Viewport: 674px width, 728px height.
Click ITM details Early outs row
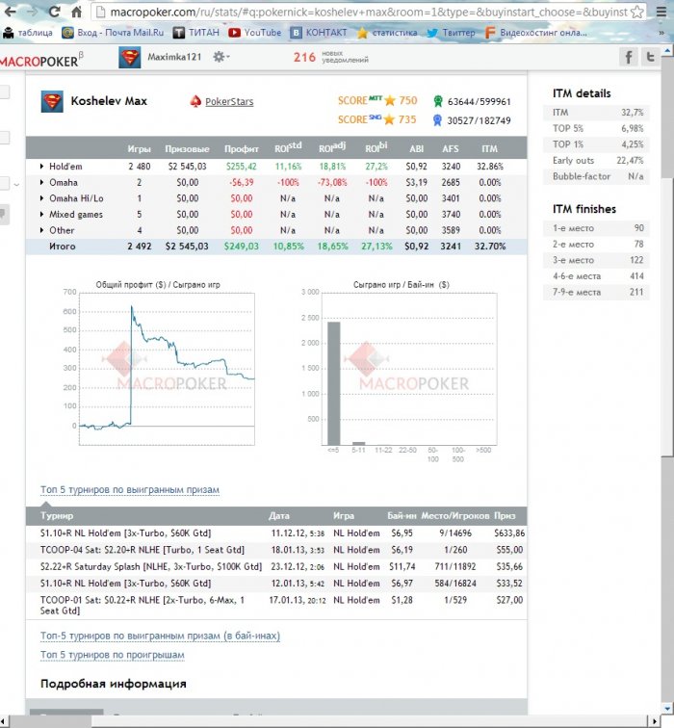[x=598, y=160]
